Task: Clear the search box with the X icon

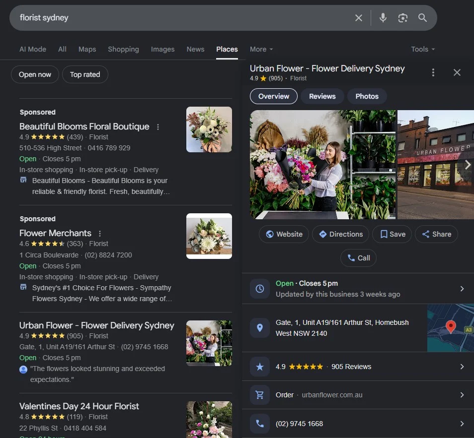Action: (x=359, y=18)
